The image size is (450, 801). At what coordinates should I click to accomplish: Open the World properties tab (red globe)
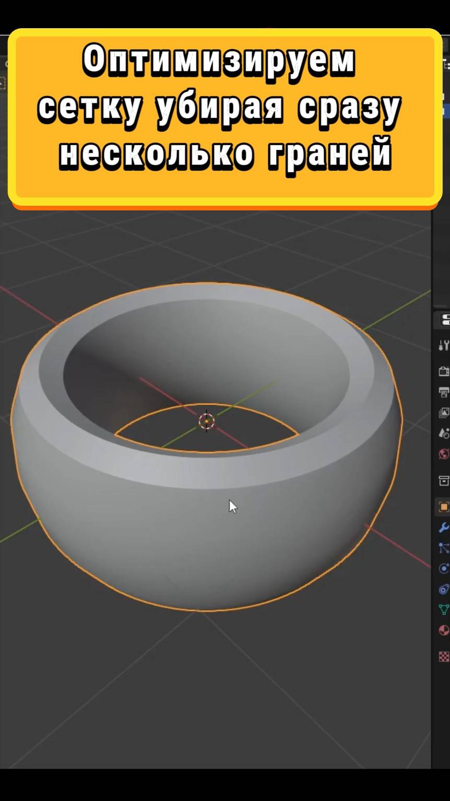point(444,453)
